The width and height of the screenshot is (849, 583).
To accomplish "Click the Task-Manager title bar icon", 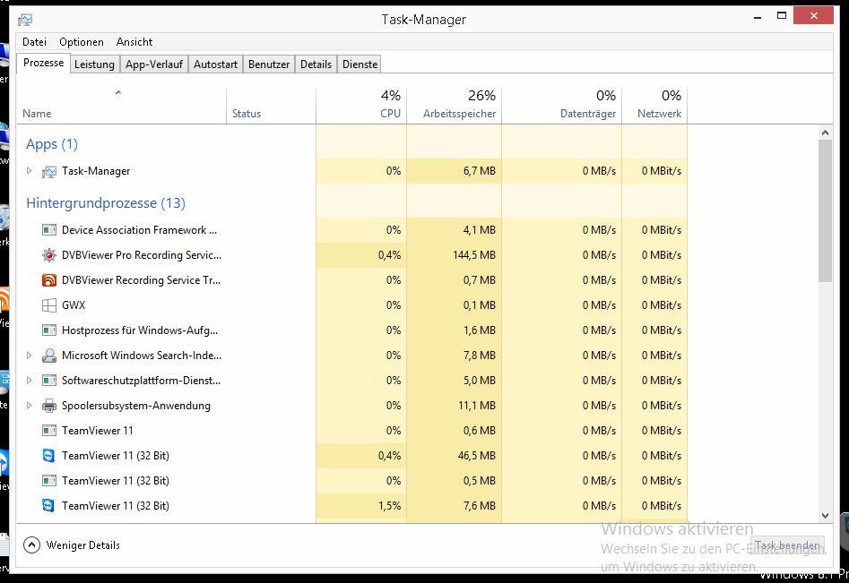I will point(25,20).
